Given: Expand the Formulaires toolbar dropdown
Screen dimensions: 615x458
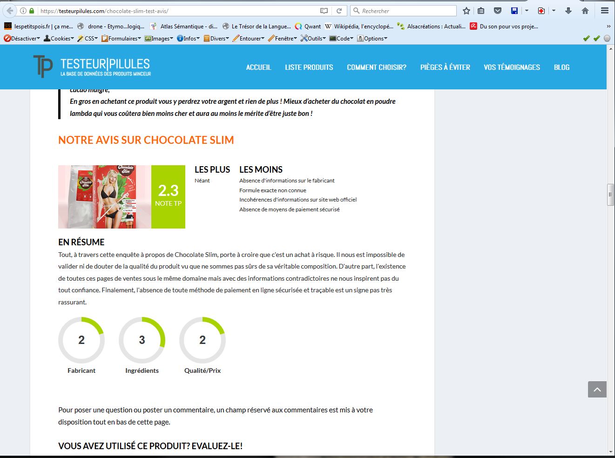Looking at the screenshot, I should pos(122,39).
